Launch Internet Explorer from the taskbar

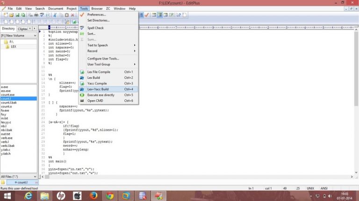tap(28, 196)
